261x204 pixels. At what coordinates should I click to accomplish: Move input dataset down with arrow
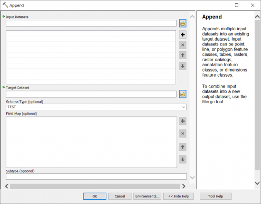pos(183,66)
